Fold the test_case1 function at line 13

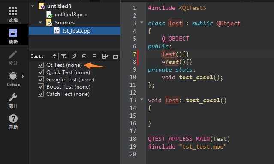tap(142, 100)
